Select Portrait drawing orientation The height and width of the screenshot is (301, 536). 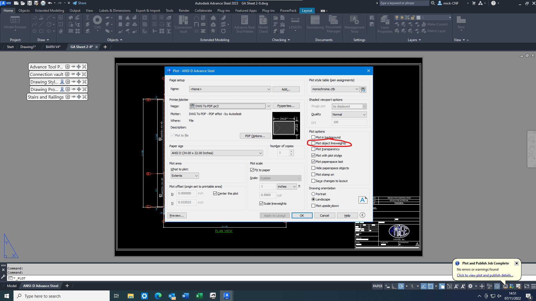coord(313,194)
